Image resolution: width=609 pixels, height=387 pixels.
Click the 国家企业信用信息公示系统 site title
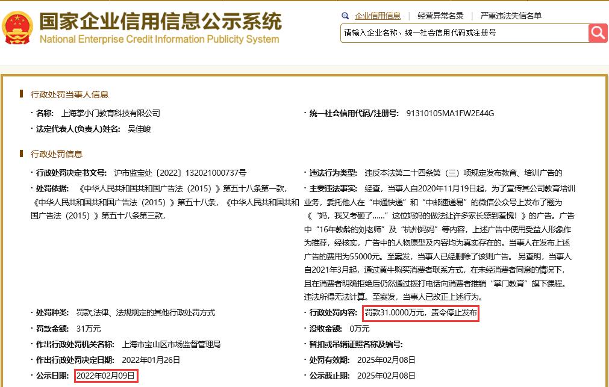coord(160,20)
